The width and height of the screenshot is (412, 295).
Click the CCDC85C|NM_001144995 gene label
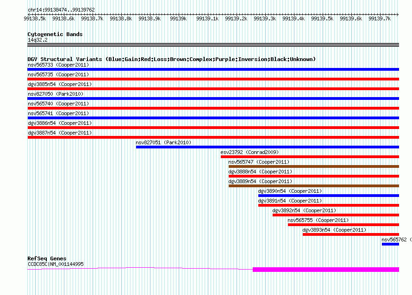tap(56, 264)
